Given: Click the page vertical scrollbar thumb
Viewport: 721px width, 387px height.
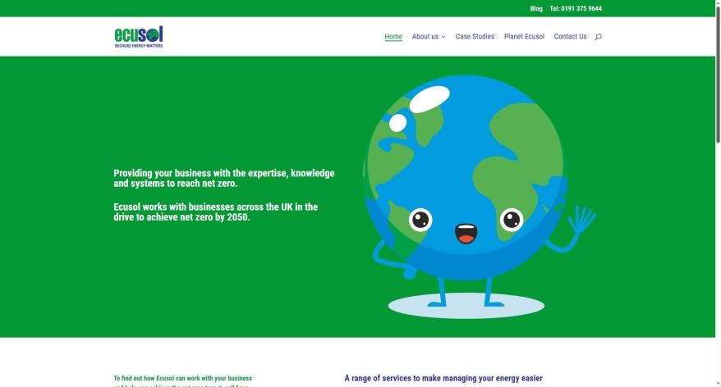Looking at the screenshot, I should click(x=719, y=74).
